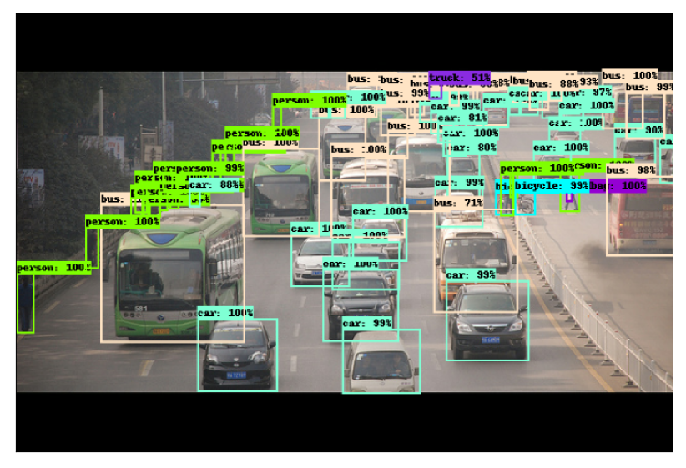Select the 'bus: 88%' label

554,83
